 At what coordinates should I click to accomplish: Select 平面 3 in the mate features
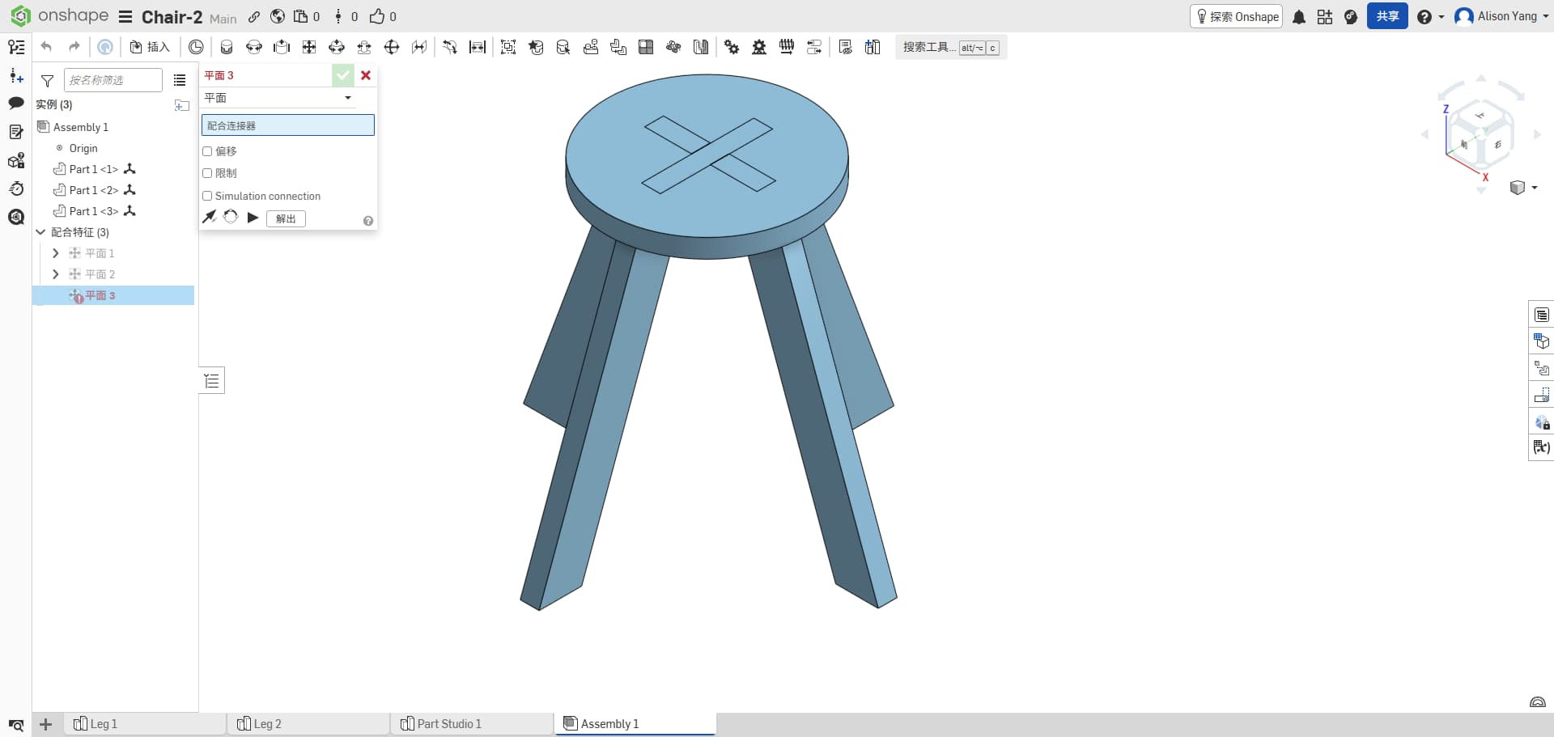(x=113, y=295)
